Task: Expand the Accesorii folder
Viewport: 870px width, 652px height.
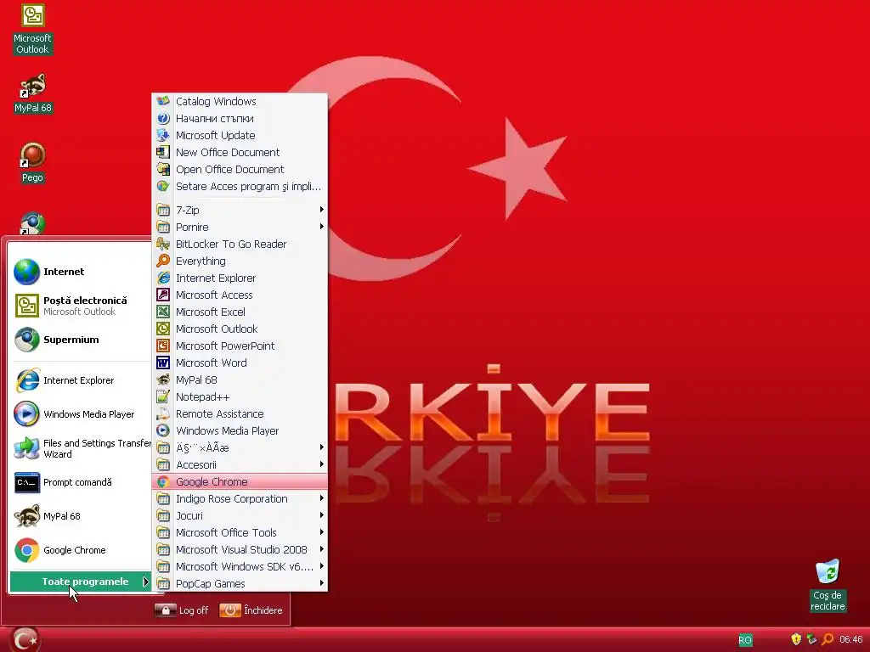Action: 240,464
